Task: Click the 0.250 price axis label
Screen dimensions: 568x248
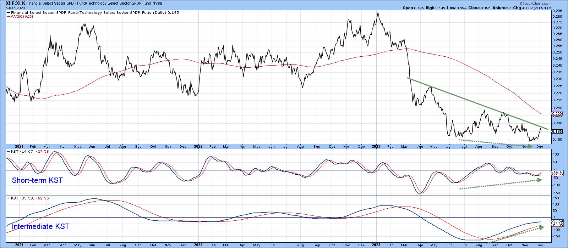Action: pyautogui.click(x=557, y=52)
